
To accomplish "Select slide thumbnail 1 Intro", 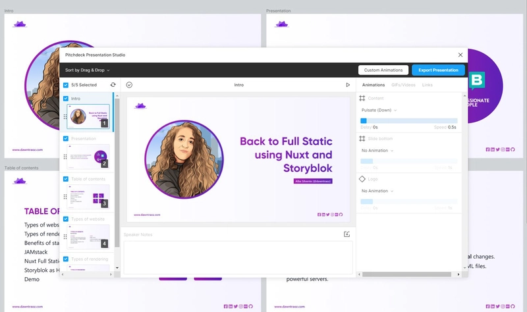I will (88, 117).
